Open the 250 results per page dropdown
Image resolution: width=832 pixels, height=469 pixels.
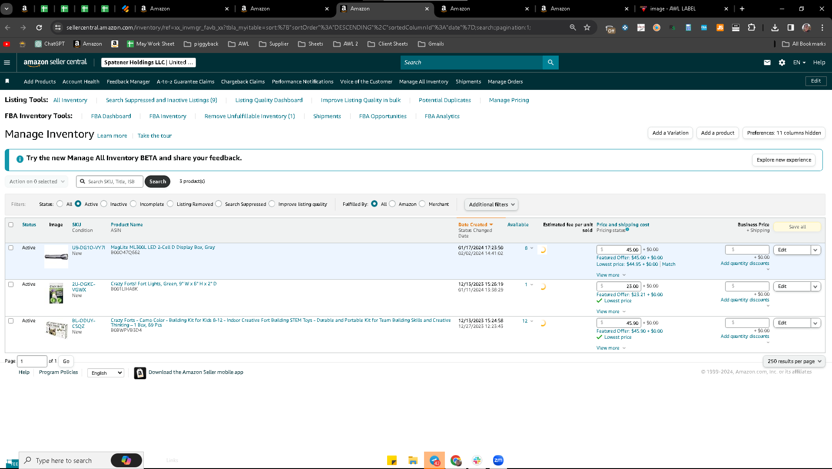click(x=794, y=361)
